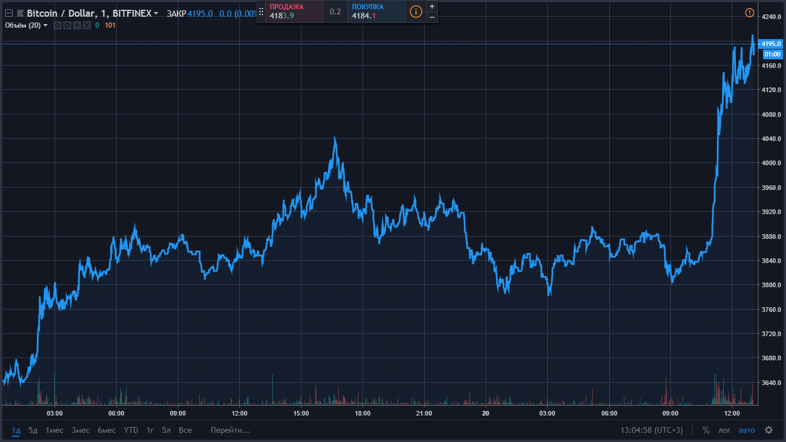This screenshot has height=442, width=786.
Task: Click the 4000.0 price scale label
Action: point(771,163)
